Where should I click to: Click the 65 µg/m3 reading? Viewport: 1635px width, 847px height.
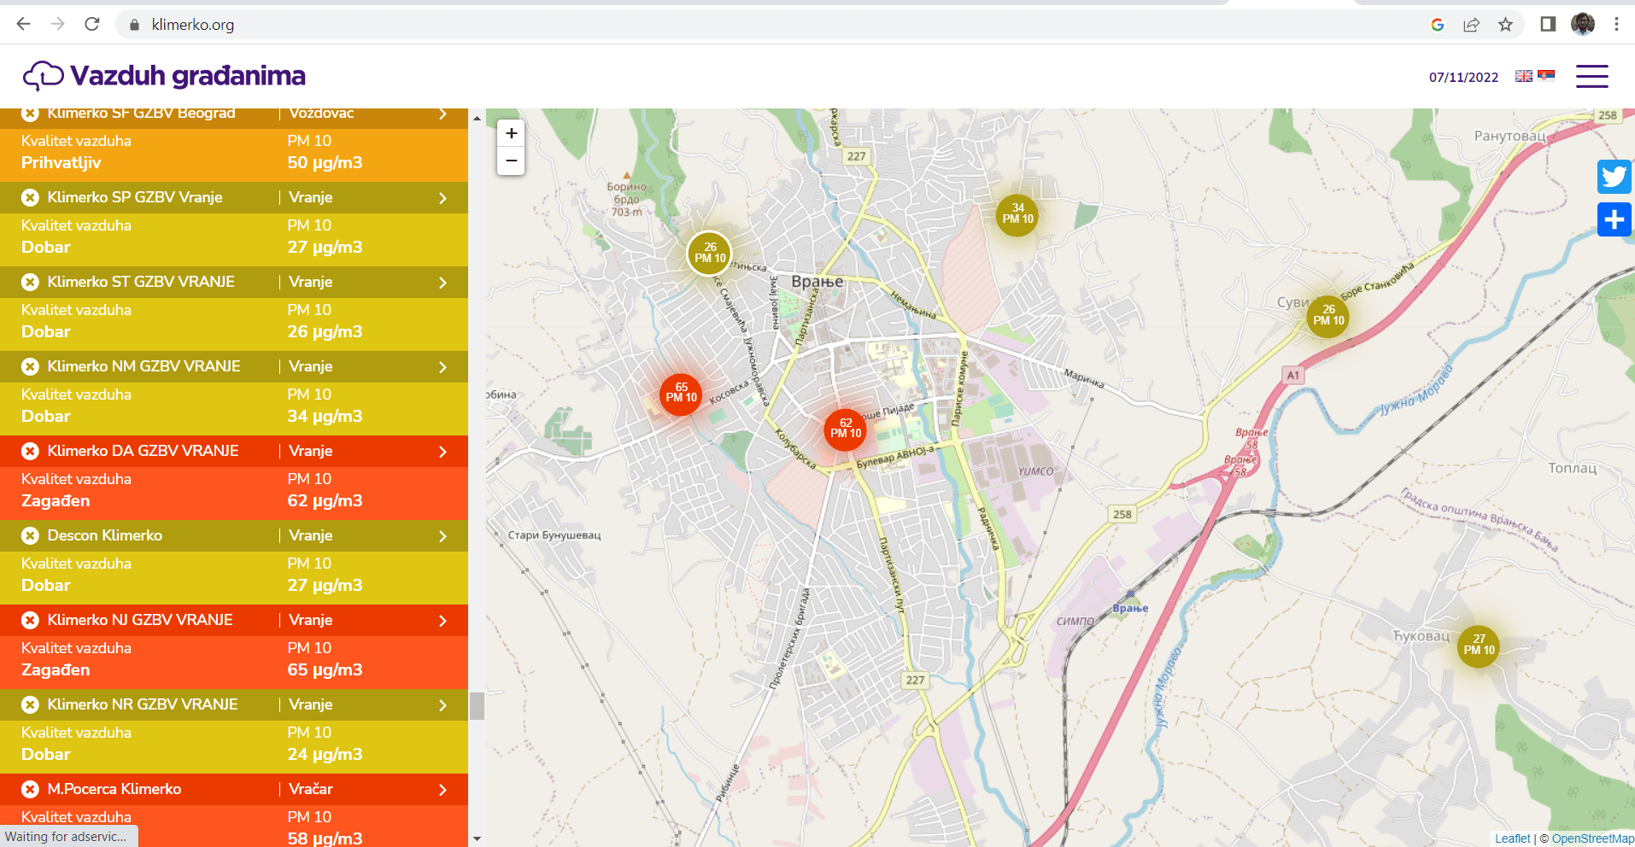click(325, 670)
